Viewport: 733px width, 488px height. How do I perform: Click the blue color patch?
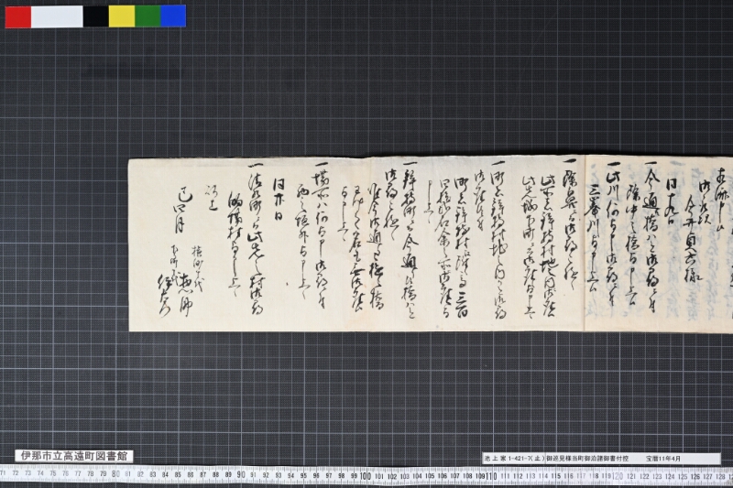click(173, 16)
